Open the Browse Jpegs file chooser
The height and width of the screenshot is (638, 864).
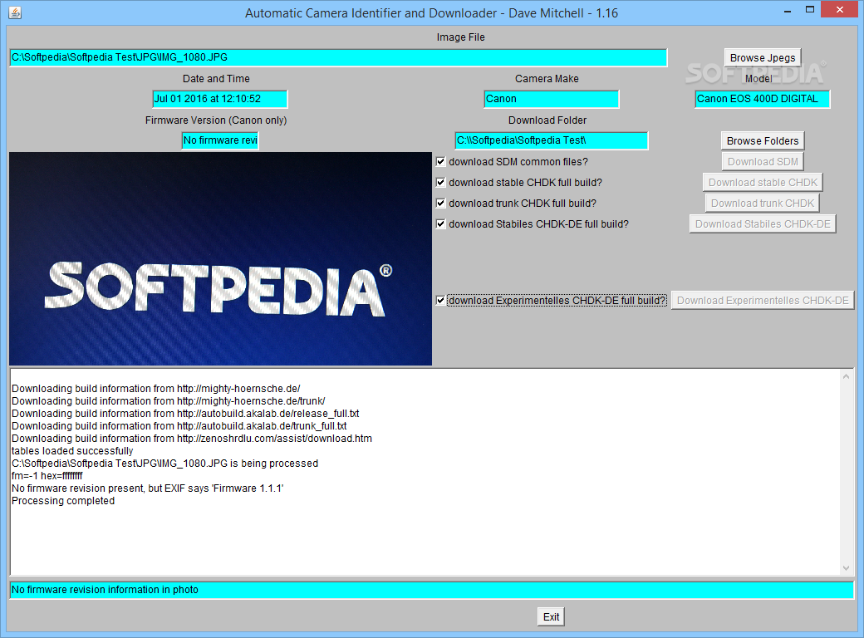pyautogui.click(x=763, y=58)
